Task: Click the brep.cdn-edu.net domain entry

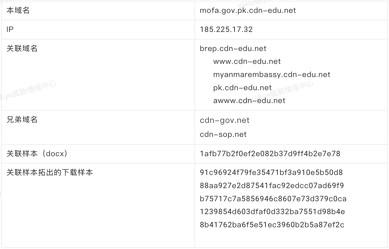Action: 233,49
